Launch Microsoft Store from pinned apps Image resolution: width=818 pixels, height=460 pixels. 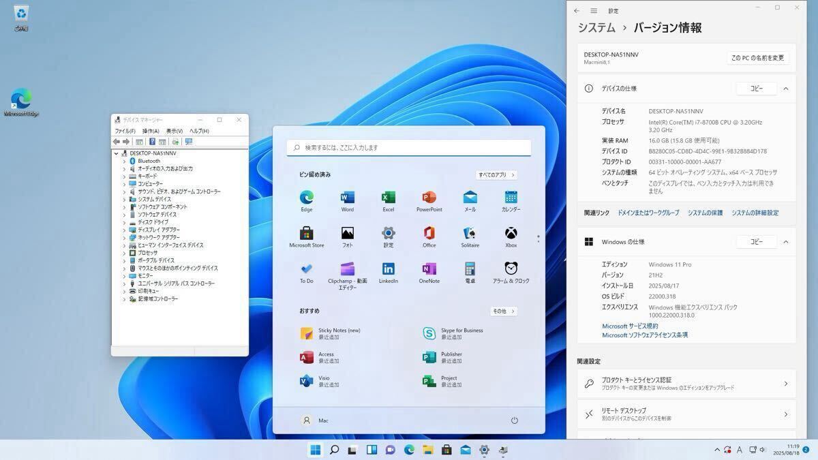pos(307,233)
